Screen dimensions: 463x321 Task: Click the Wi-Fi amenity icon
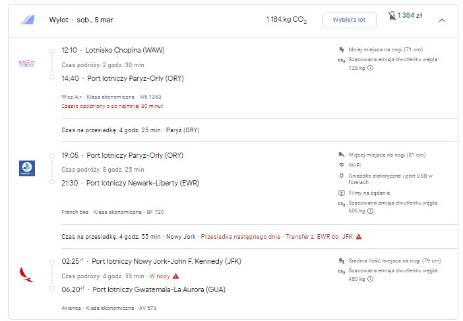pos(342,165)
